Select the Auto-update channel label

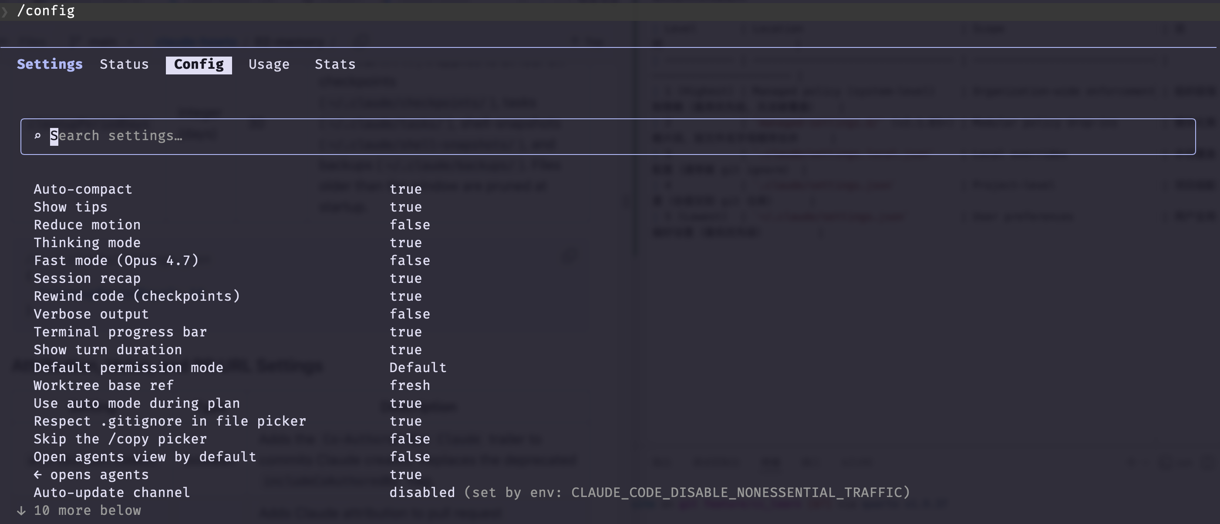[112, 493]
